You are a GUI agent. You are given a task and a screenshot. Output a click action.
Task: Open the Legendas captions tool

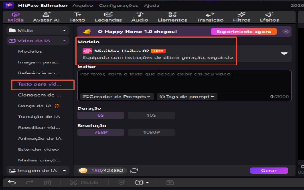(x=108, y=17)
